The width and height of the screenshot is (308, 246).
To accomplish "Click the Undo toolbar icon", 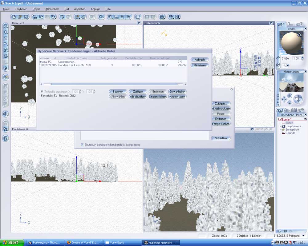I will pos(62,17).
